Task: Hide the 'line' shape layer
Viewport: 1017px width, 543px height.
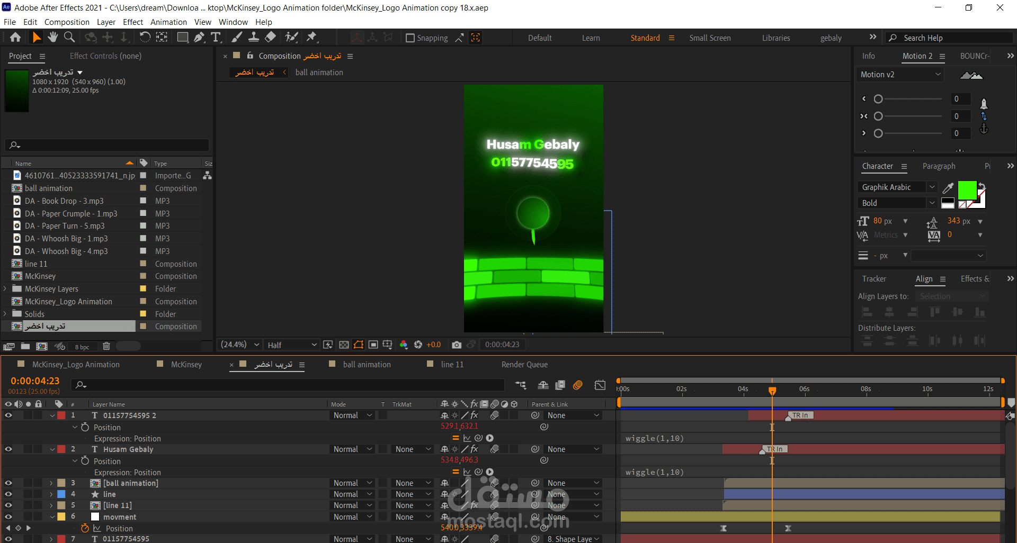Action: coord(8,494)
